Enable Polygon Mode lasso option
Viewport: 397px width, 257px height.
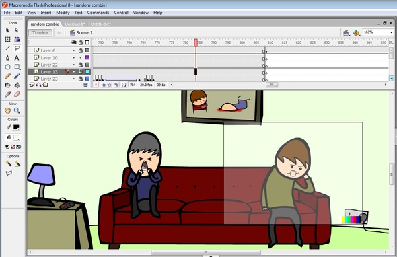pyautogui.click(x=9, y=173)
